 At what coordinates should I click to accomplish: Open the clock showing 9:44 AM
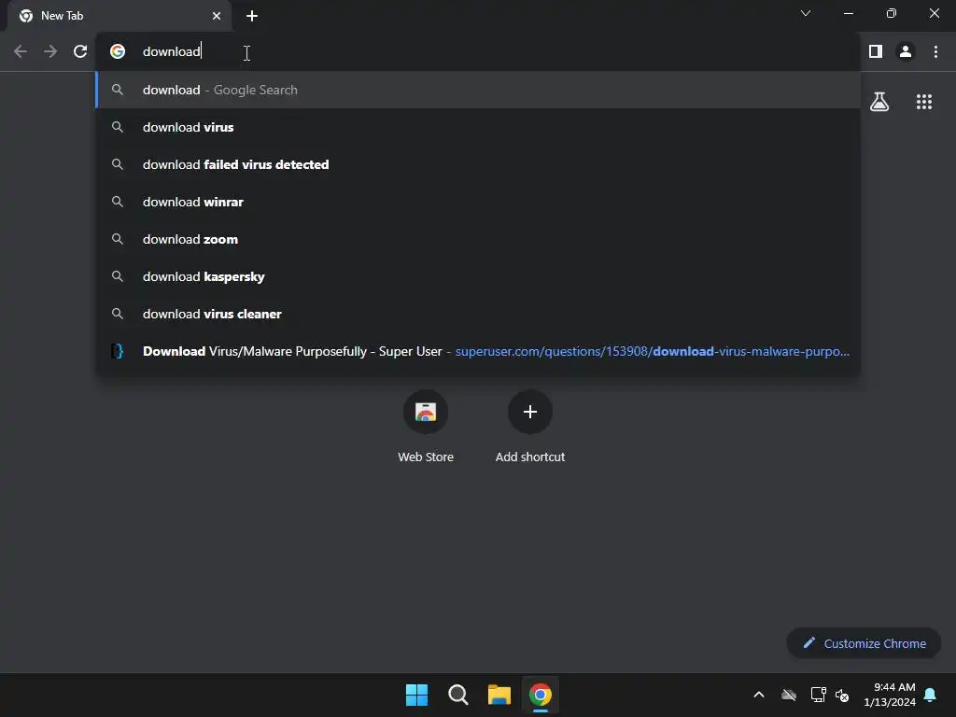point(890,695)
